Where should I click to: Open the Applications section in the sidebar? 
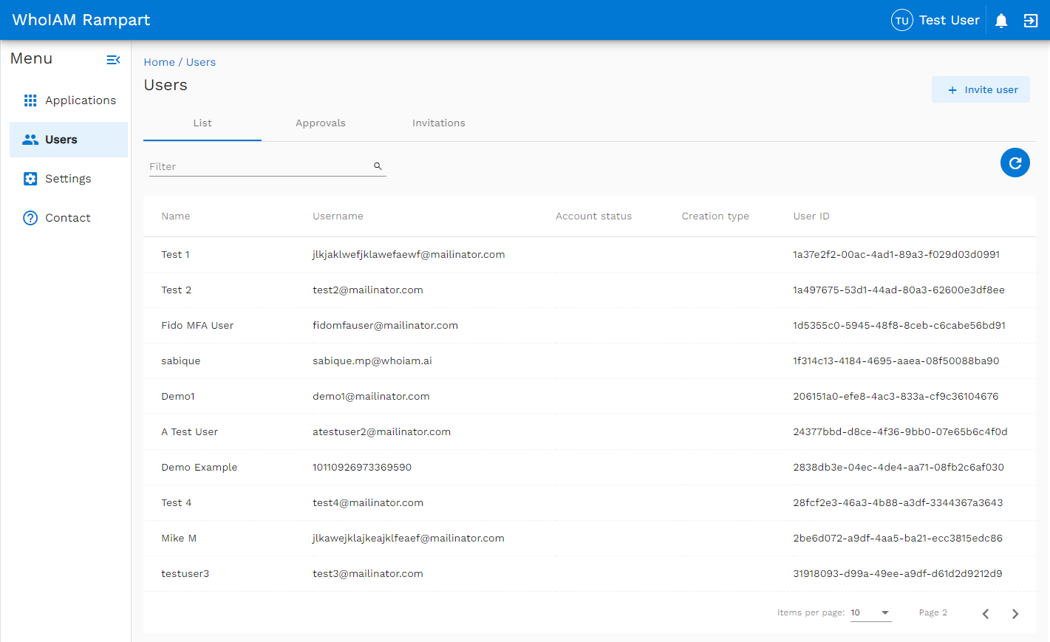80,100
